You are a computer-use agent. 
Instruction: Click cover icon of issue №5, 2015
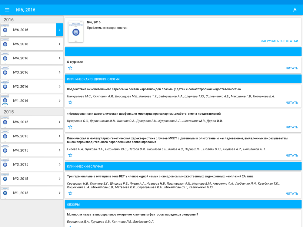[5, 136]
